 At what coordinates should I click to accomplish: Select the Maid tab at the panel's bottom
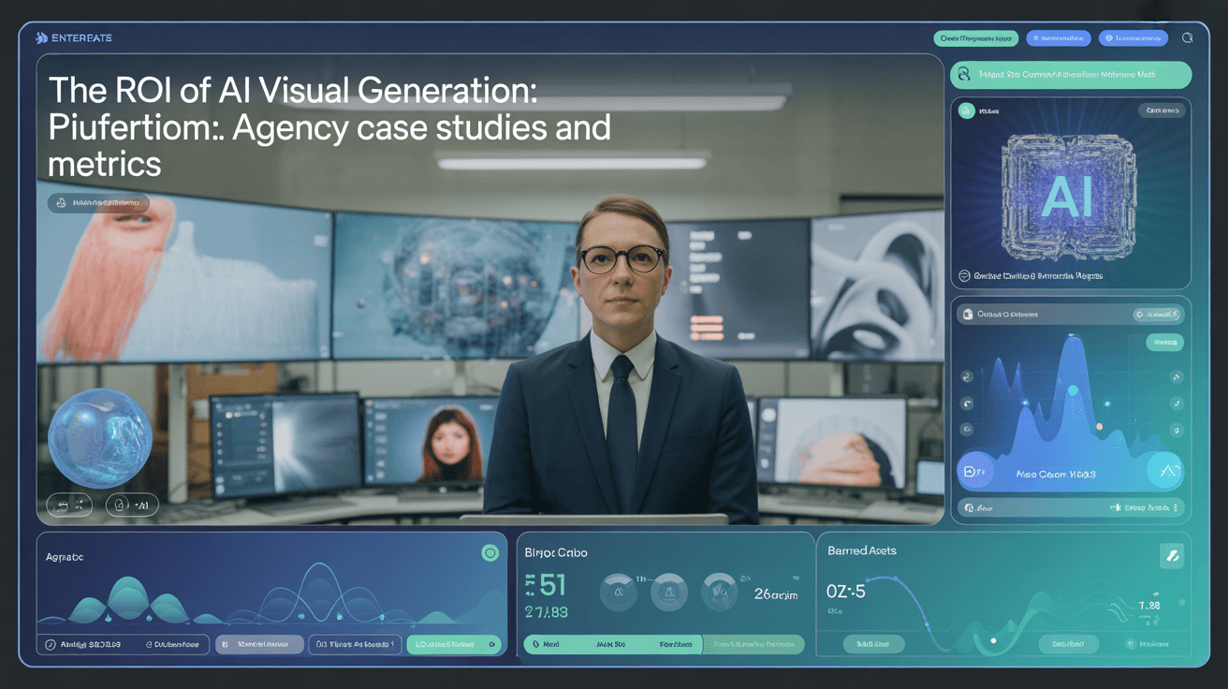point(550,644)
